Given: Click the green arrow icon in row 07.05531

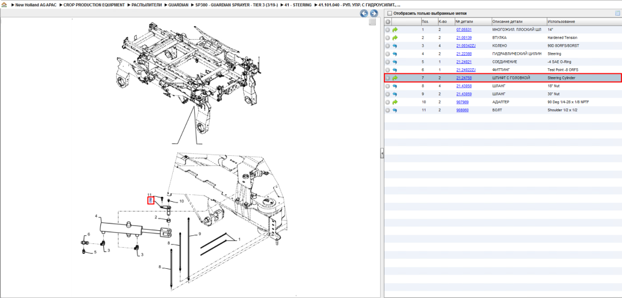Looking at the screenshot, I should 395,30.
